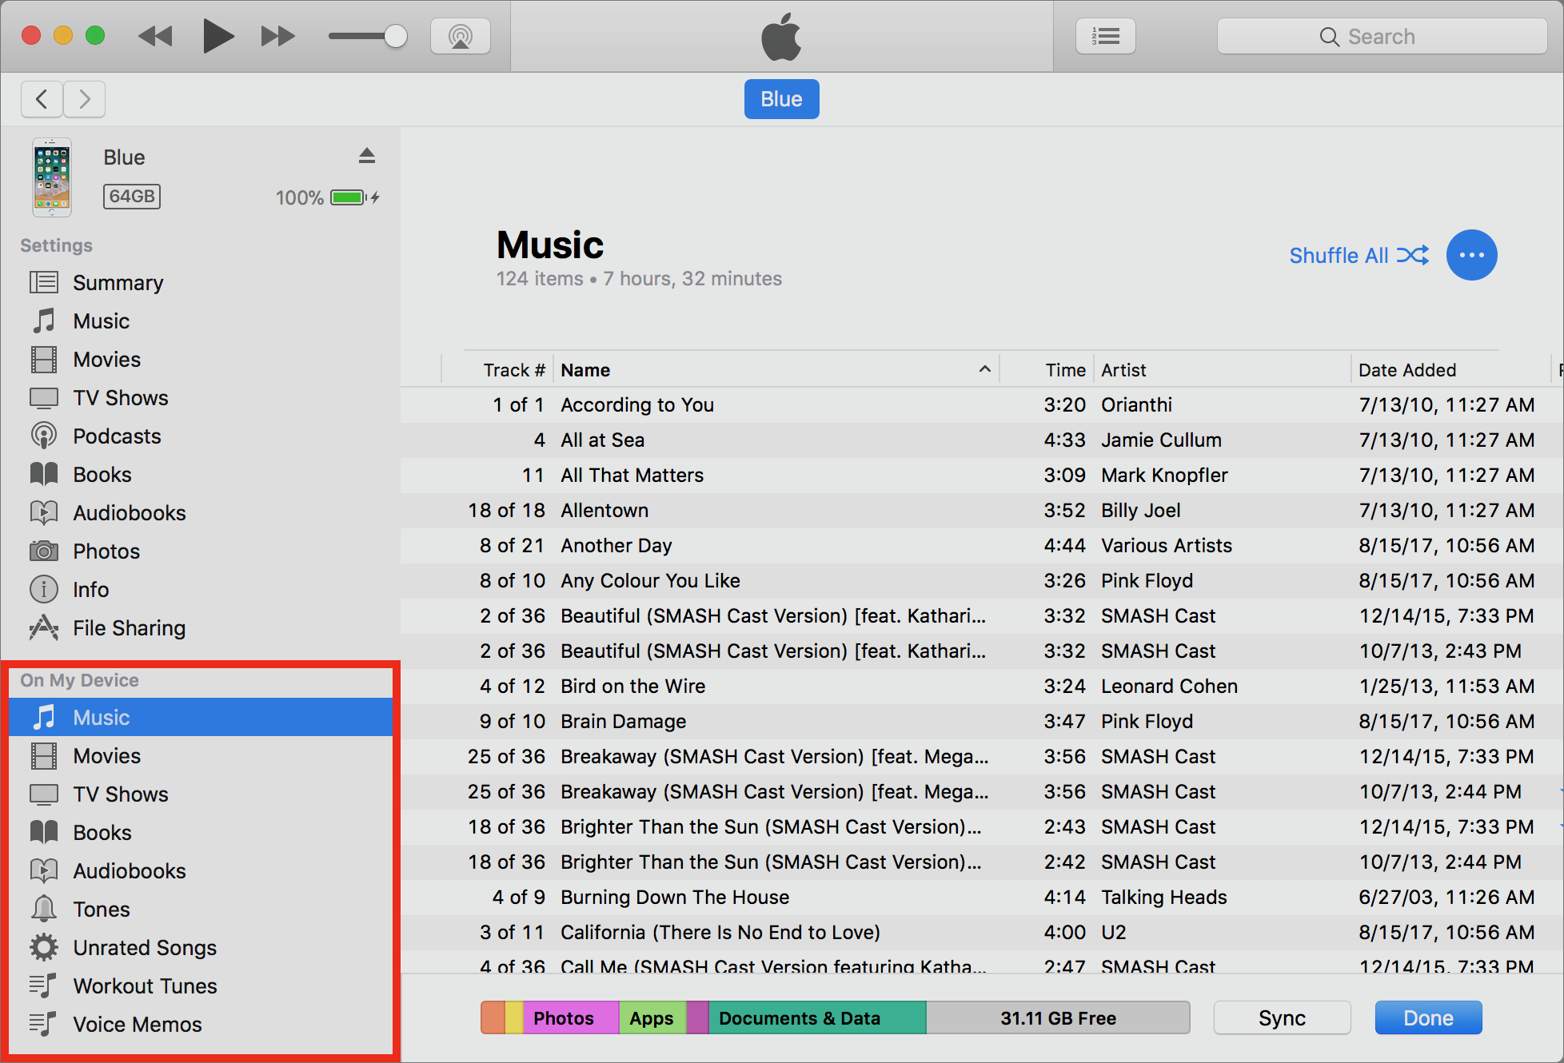Open the Summary settings page
The image size is (1564, 1063).
(118, 282)
